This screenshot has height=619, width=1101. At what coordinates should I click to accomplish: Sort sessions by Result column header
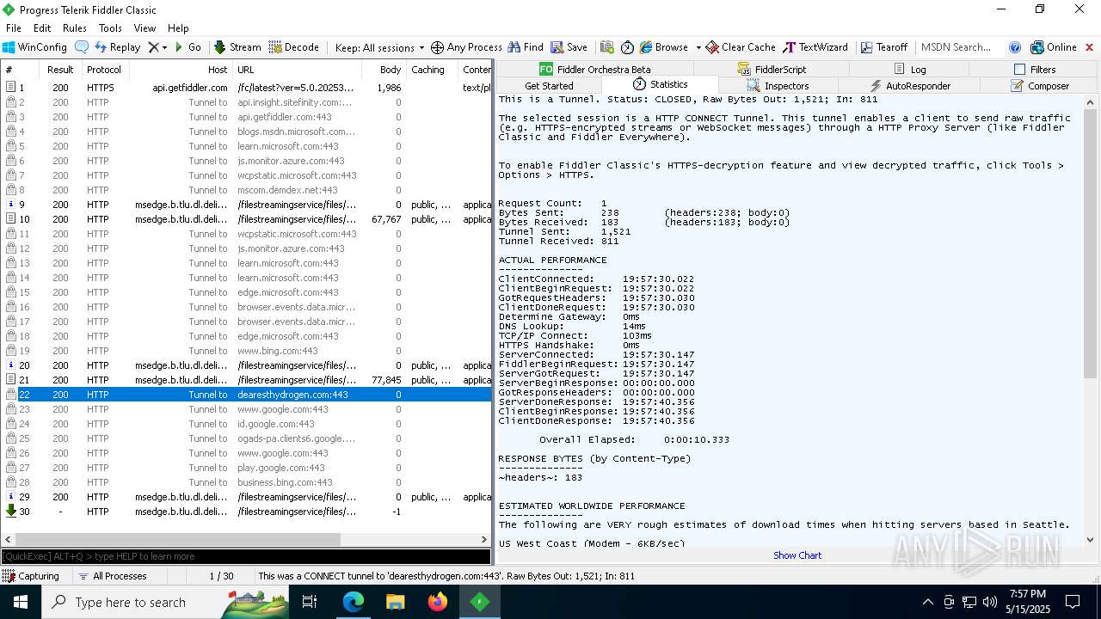pos(60,70)
